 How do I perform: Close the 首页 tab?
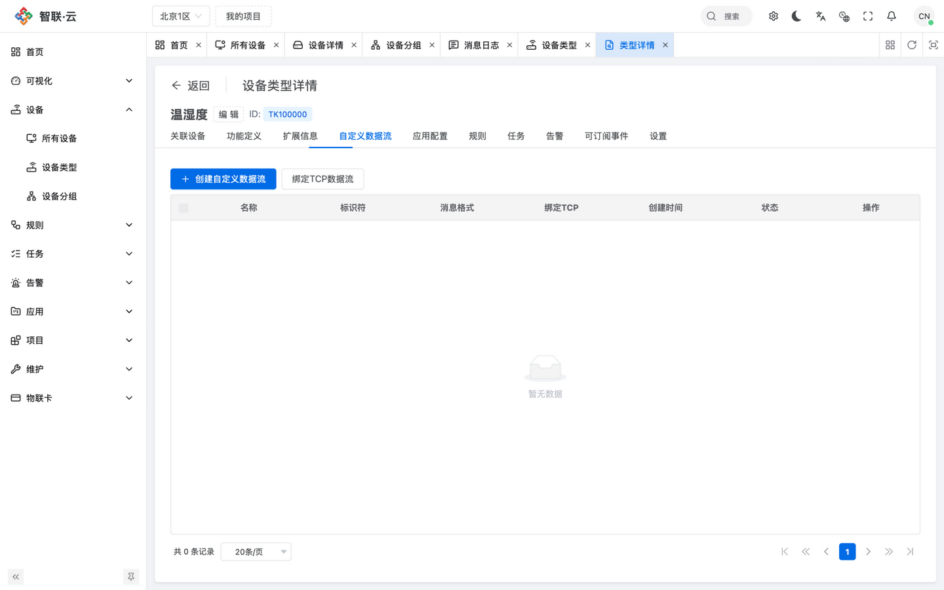[199, 45]
